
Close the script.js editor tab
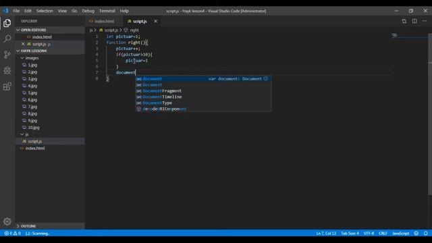coord(156,21)
